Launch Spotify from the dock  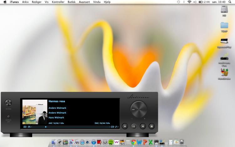pos(111,142)
